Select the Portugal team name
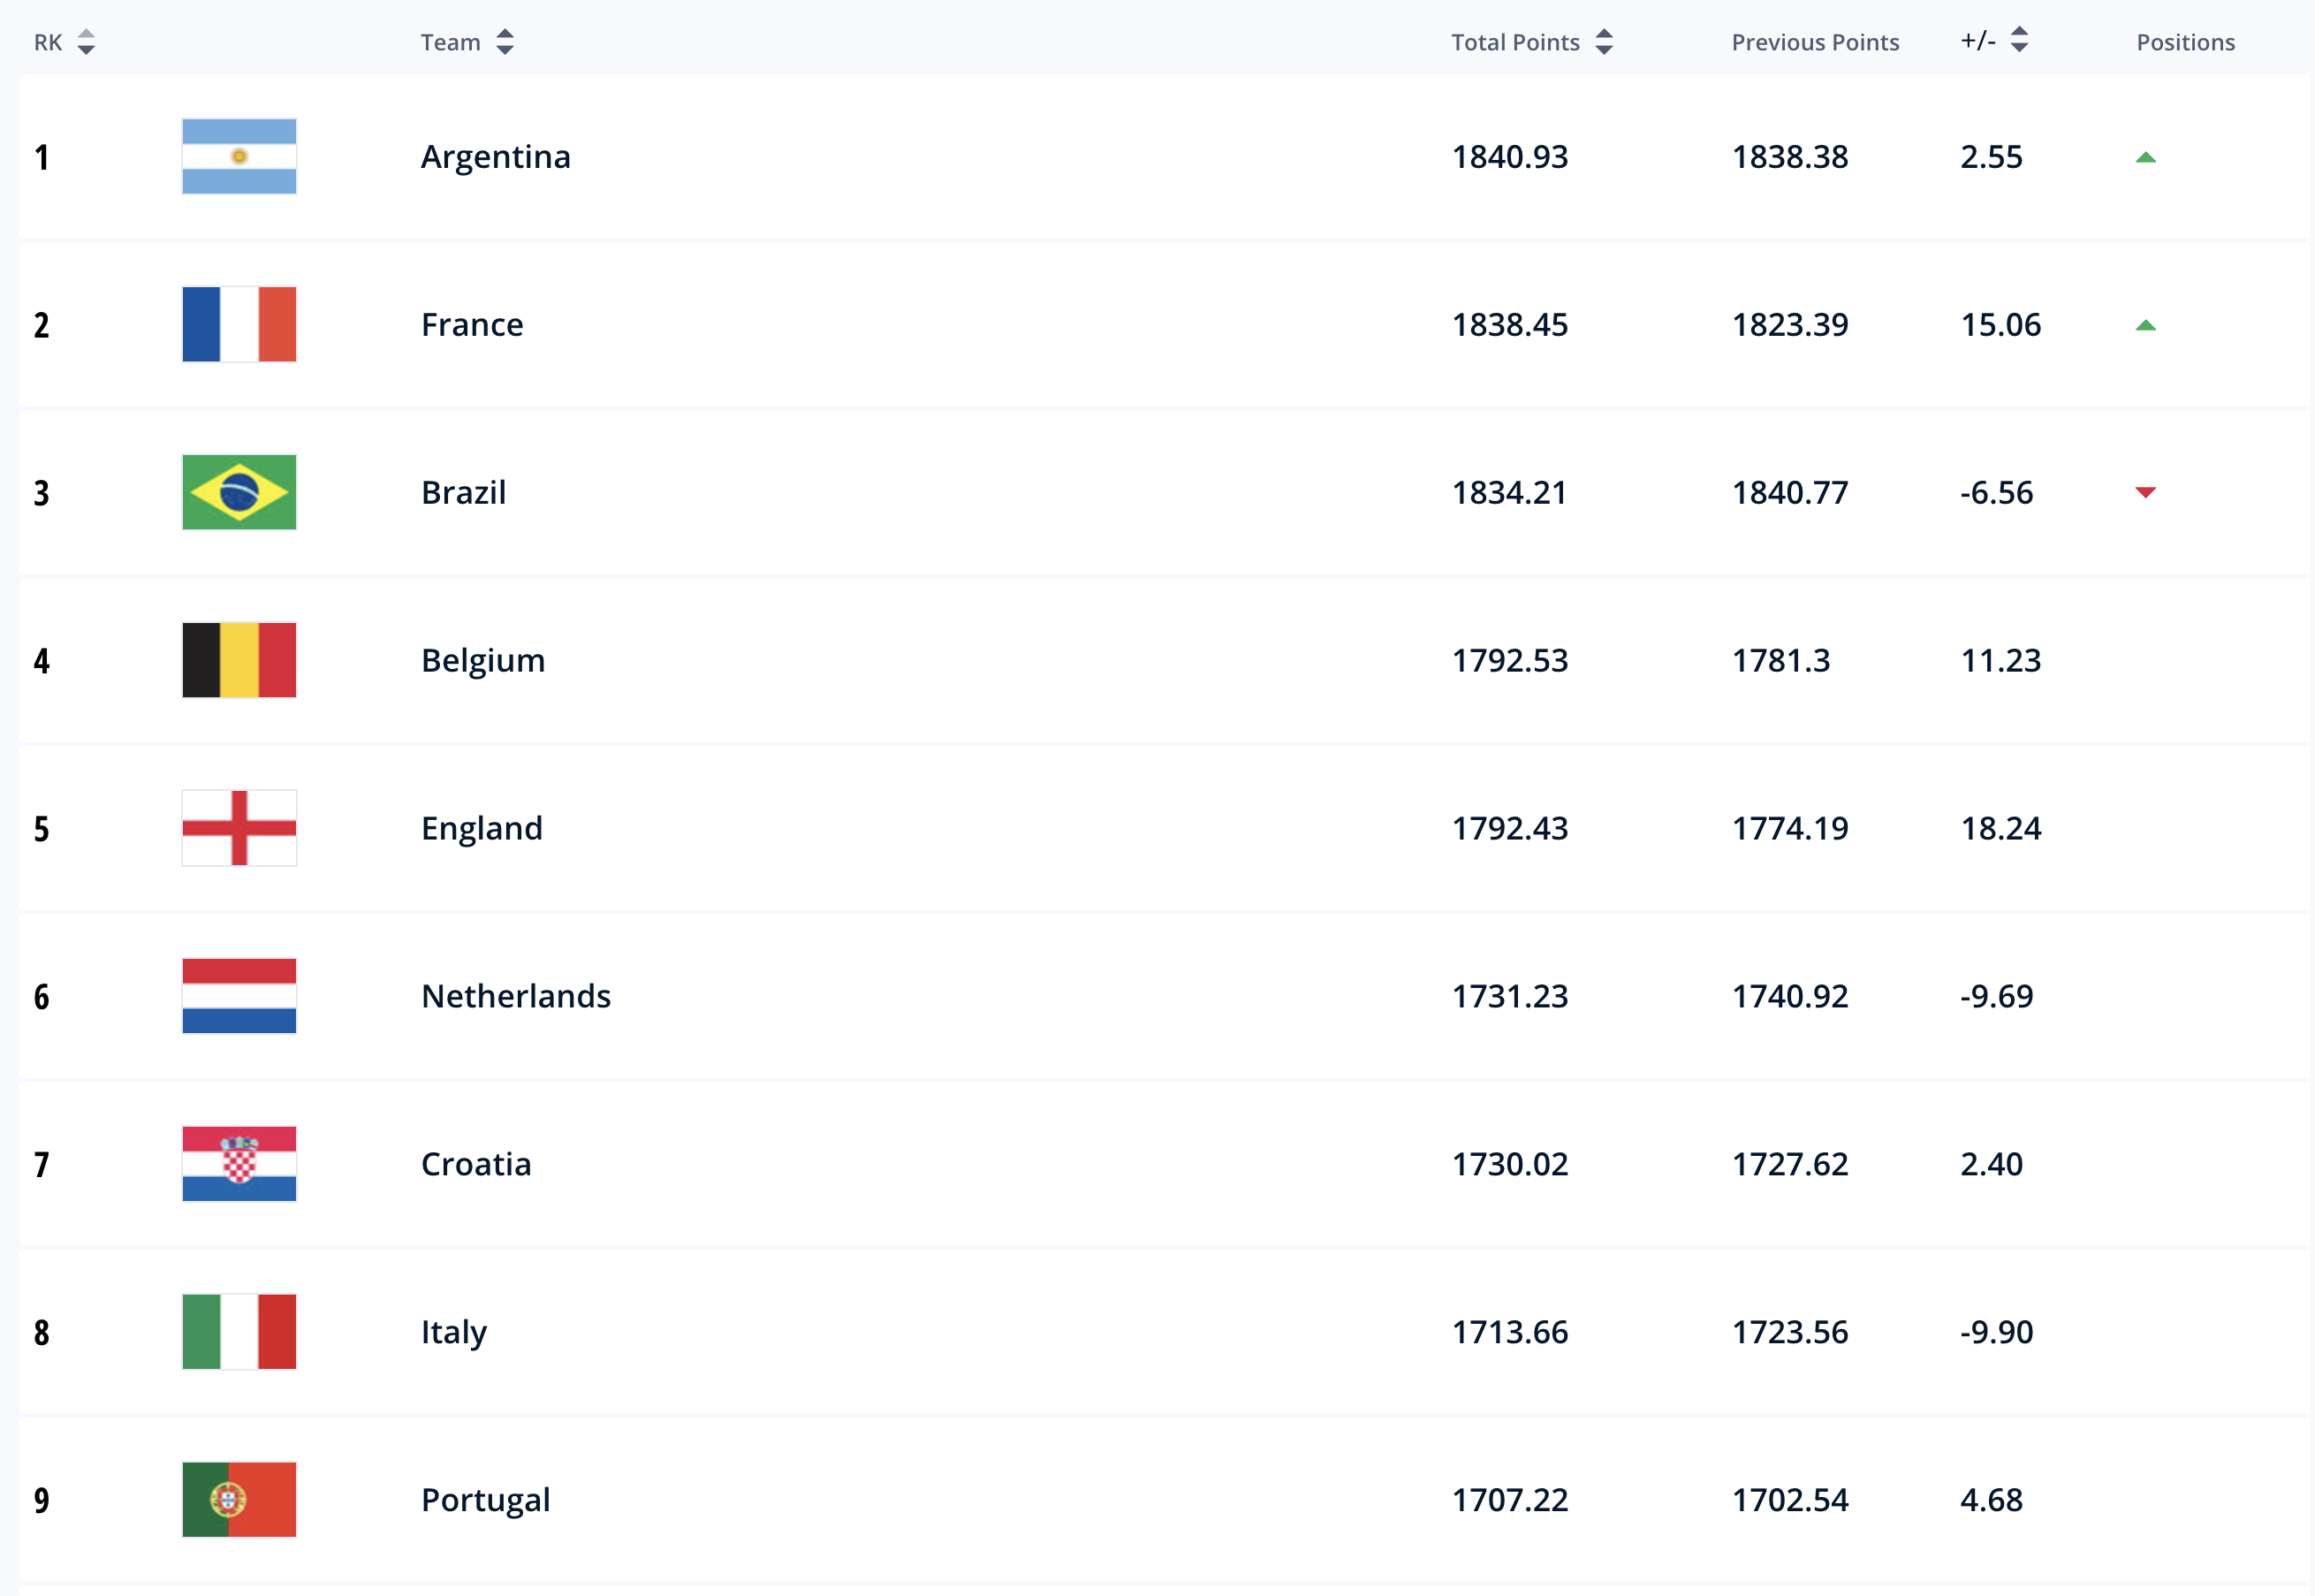The image size is (2315, 1596). (486, 1501)
